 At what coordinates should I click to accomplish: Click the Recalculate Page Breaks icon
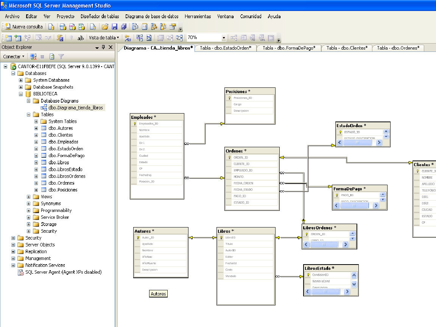tap(149, 37)
